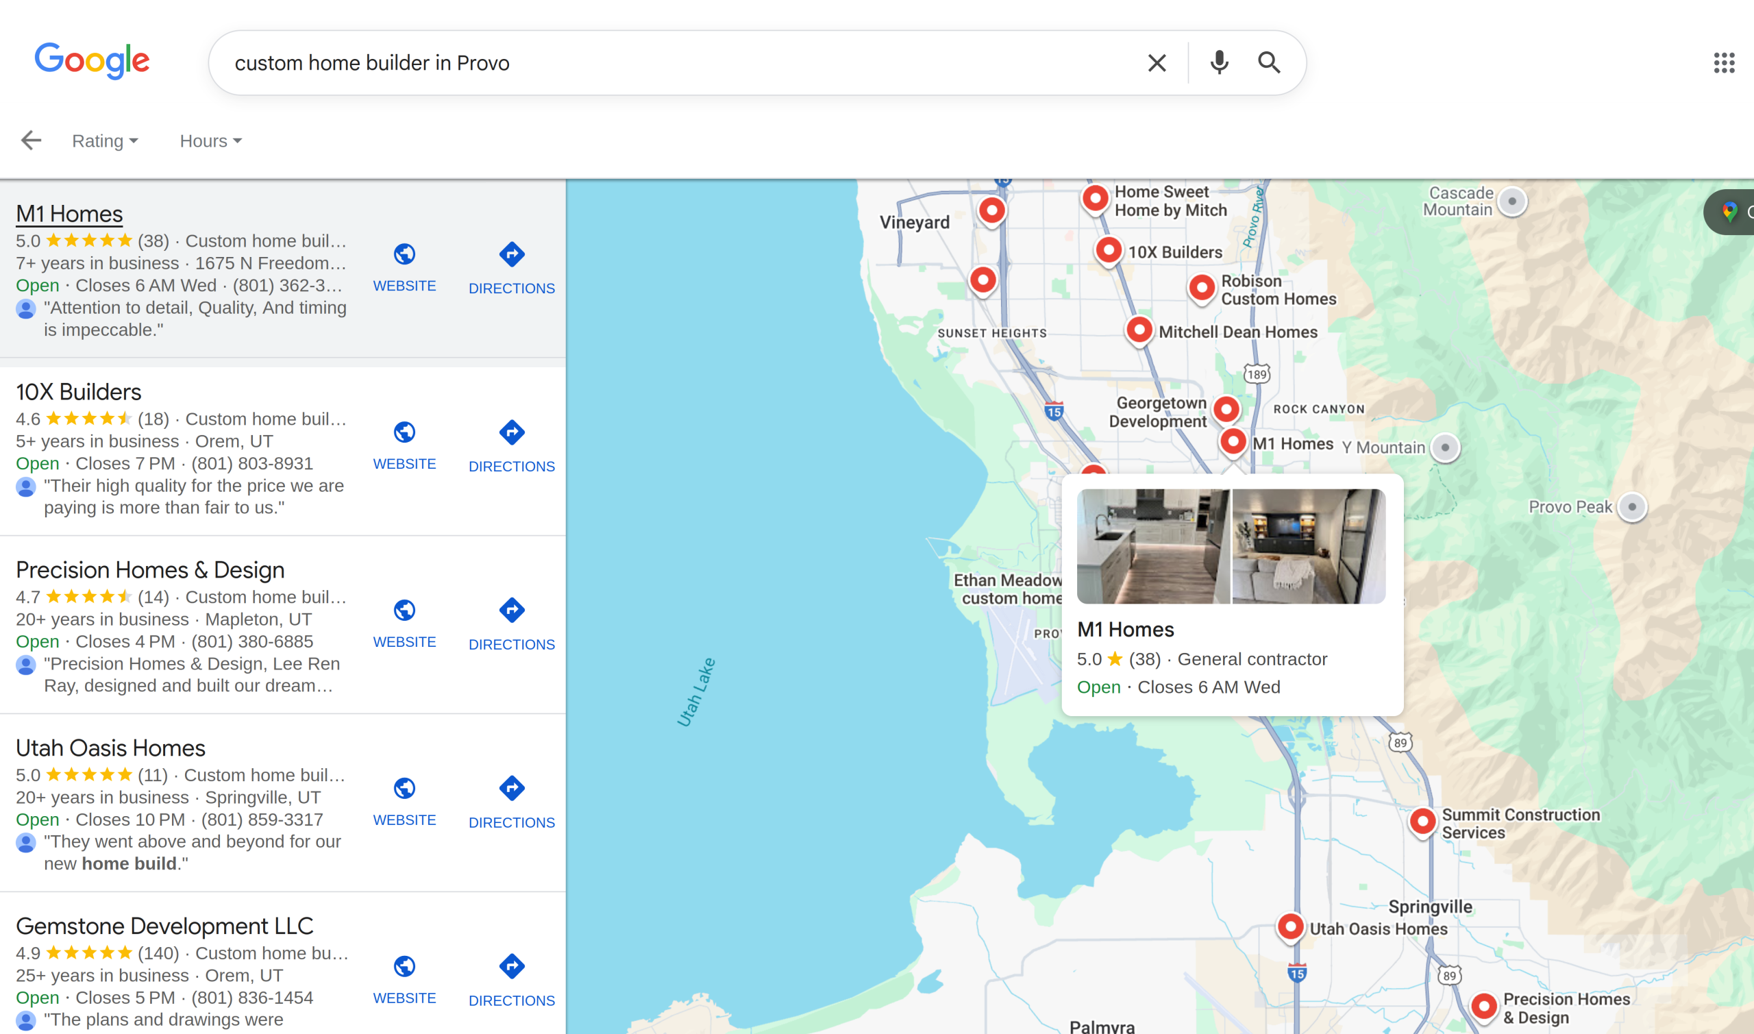Select Mitchell Dean Homes map marker
Screen dimensions: 1754x1034
click(1139, 330)
